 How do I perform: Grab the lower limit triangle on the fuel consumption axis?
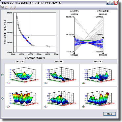pyautogui.click(x=103, y=53)
